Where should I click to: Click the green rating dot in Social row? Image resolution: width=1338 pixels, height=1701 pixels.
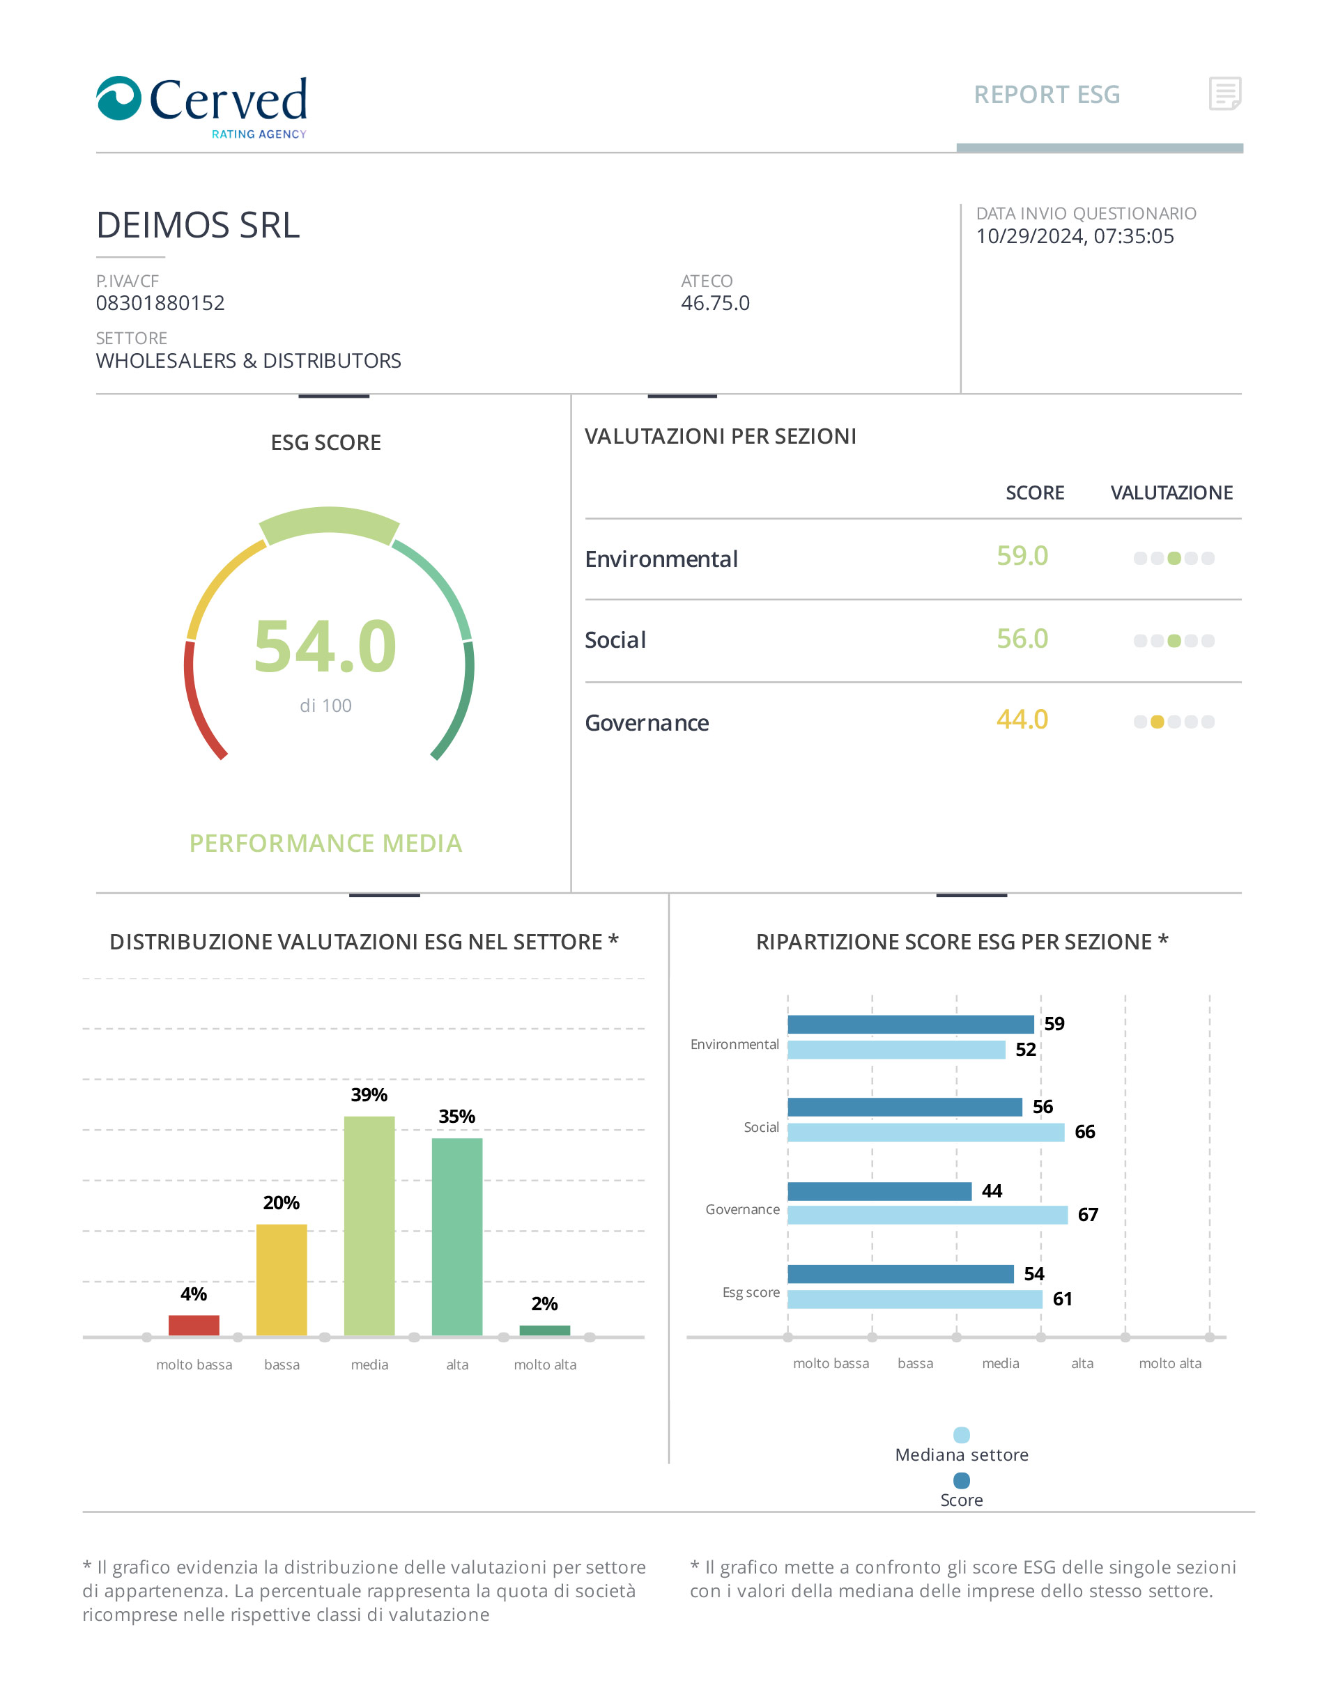[1174, 641]
